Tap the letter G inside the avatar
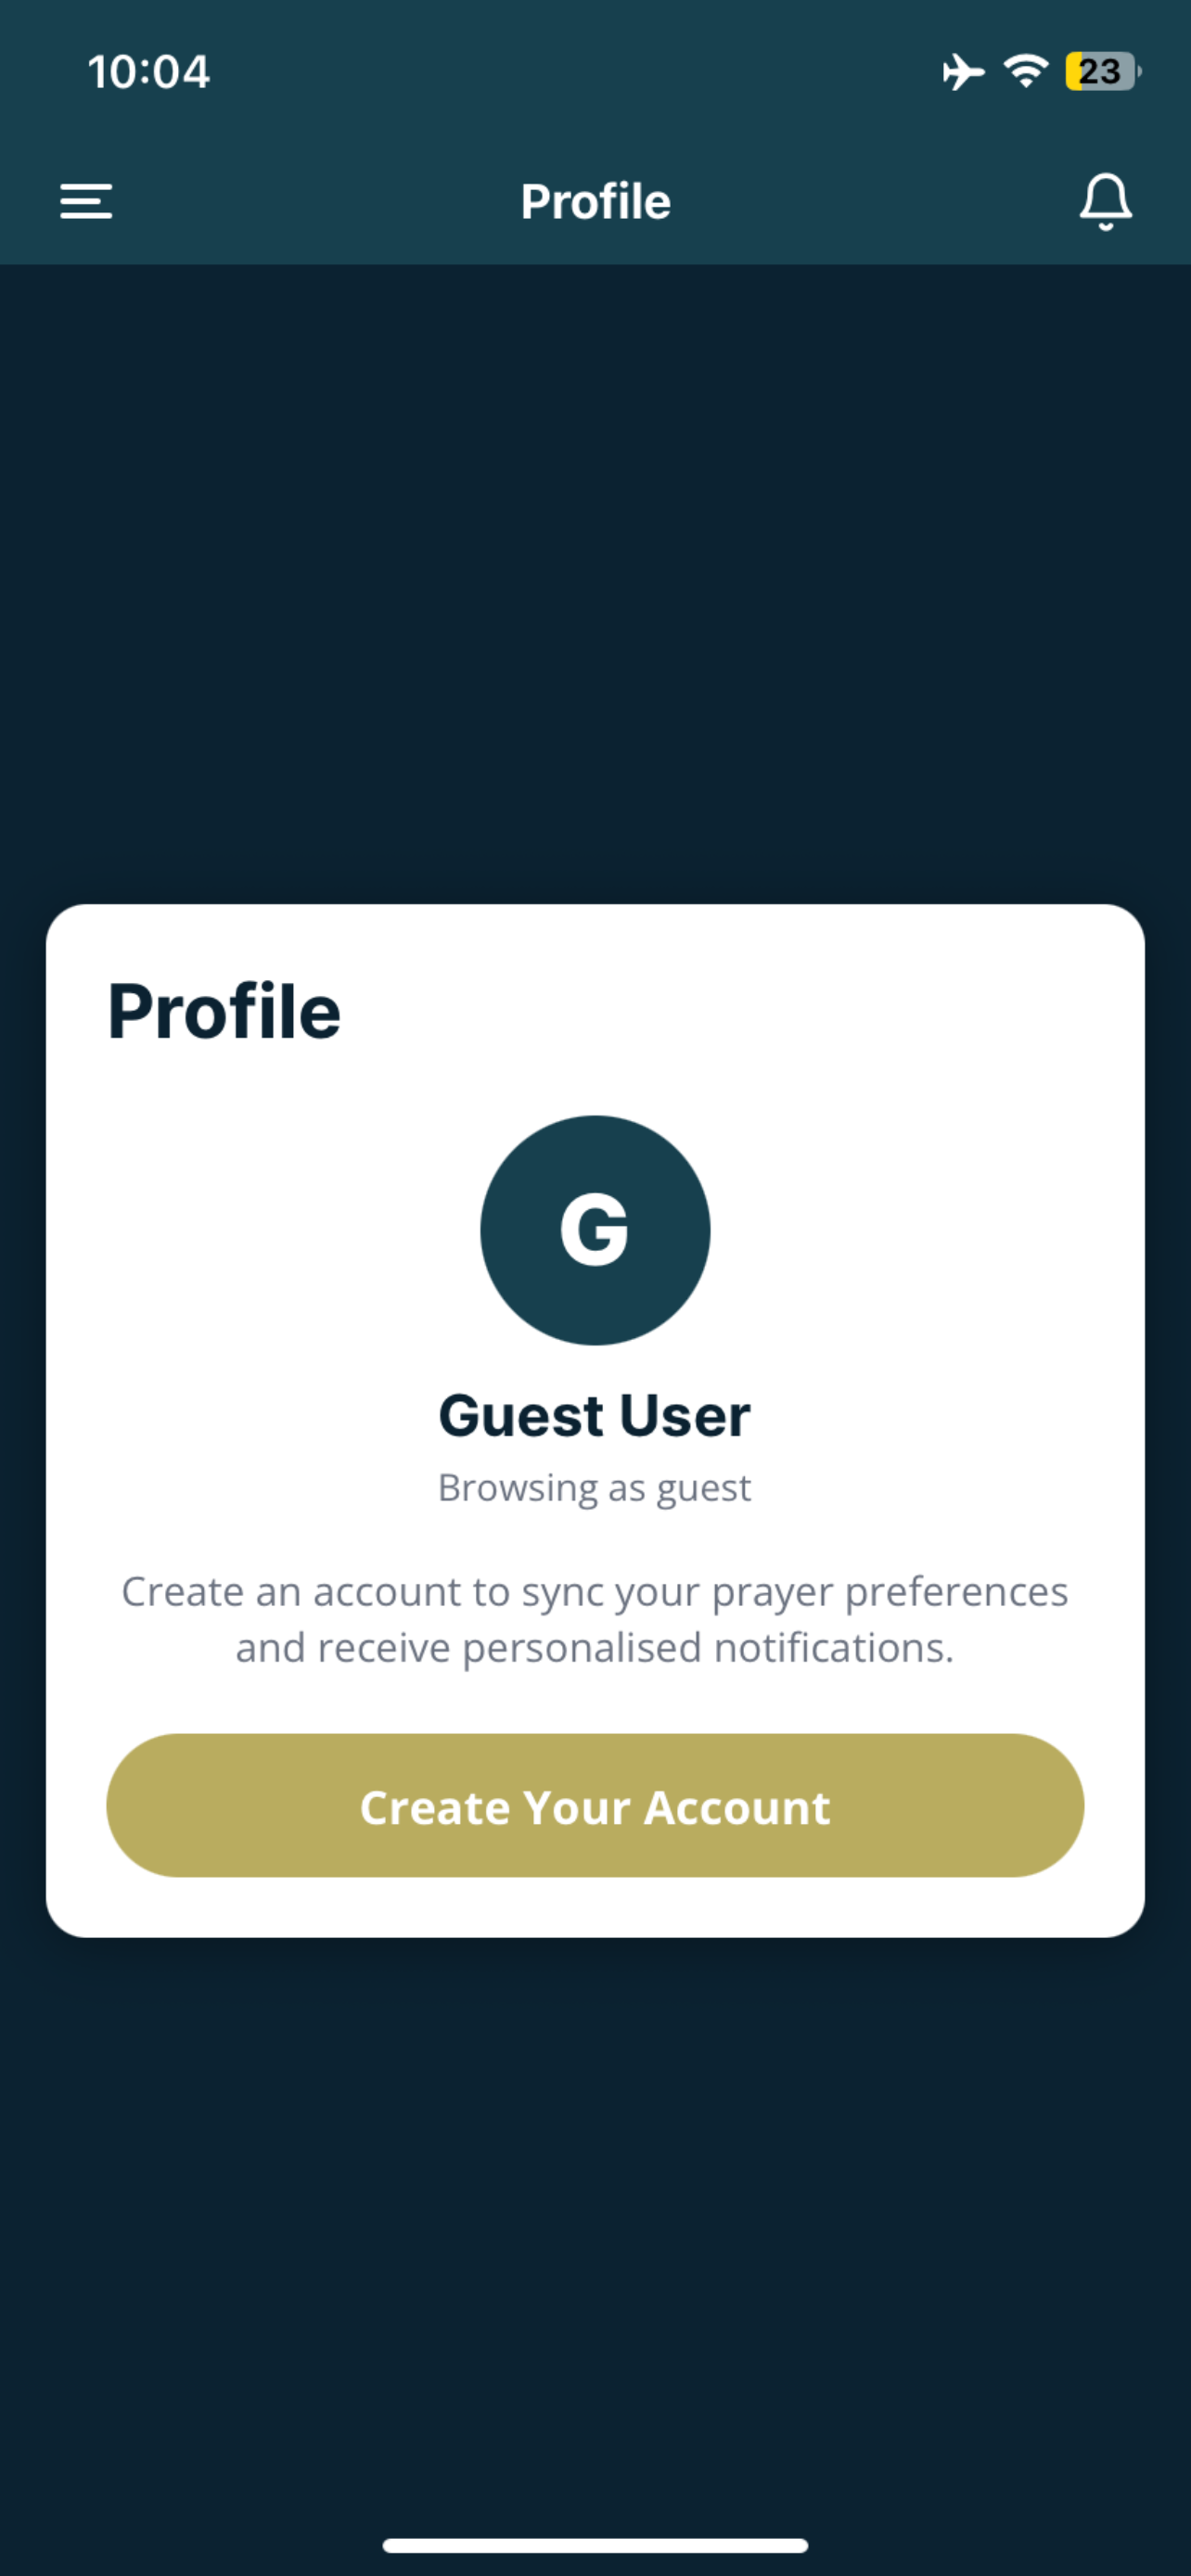This screenshot has height=2576, width=1191. (594, 1230)
